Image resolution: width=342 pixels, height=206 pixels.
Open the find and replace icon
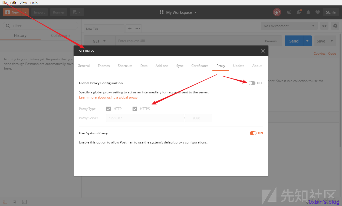(x=14, y=202)
